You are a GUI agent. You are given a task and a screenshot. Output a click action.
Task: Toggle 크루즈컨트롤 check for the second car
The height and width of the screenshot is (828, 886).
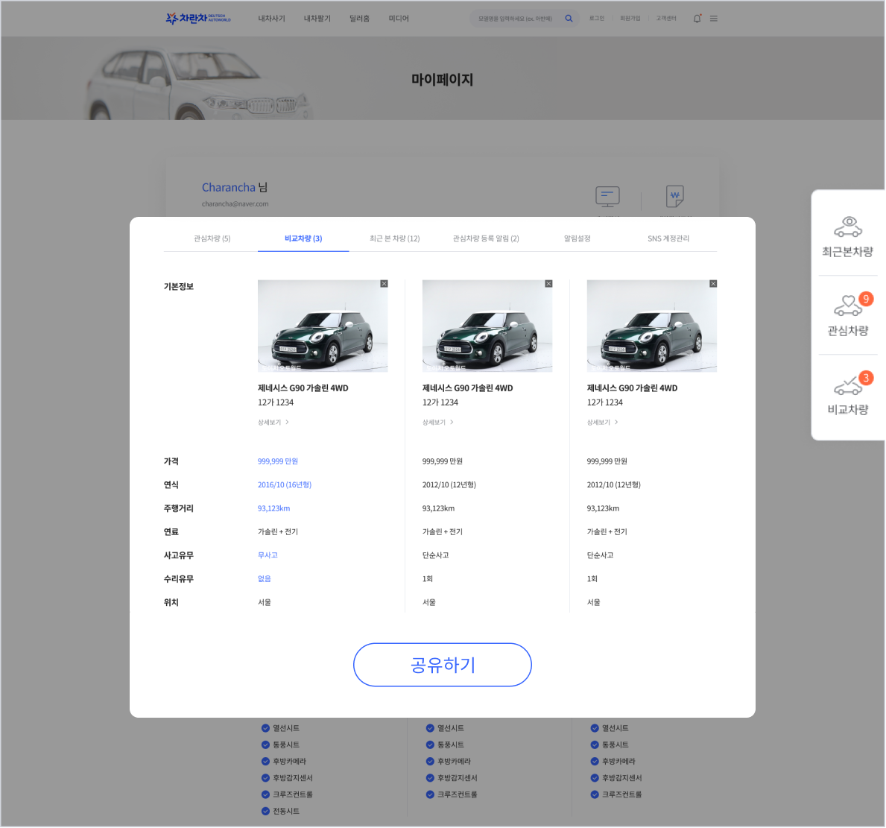430,794
